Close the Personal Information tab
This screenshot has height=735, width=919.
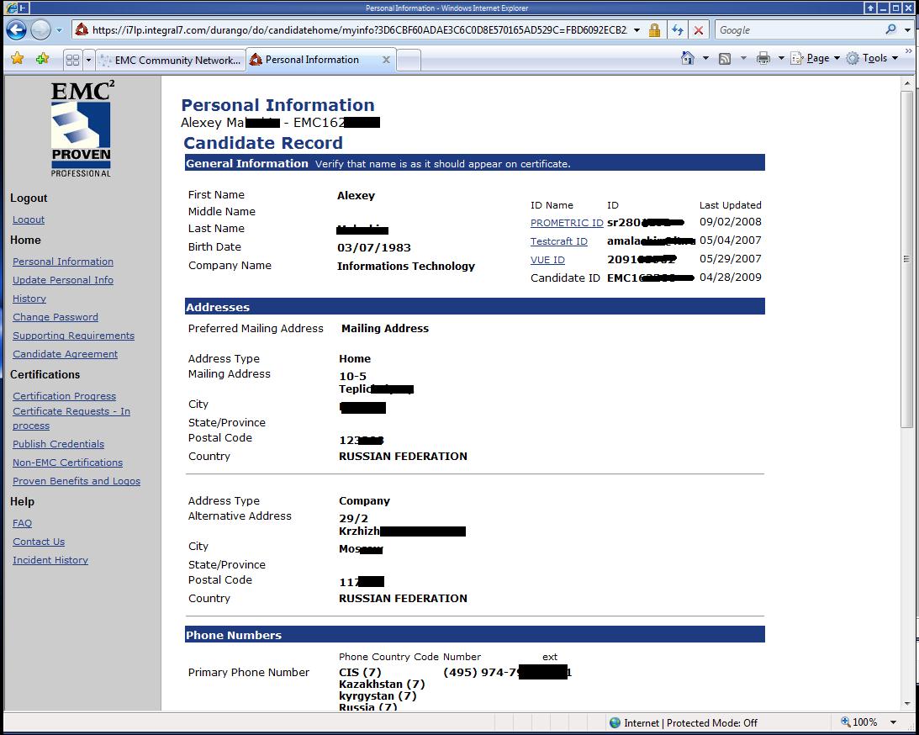386,60
